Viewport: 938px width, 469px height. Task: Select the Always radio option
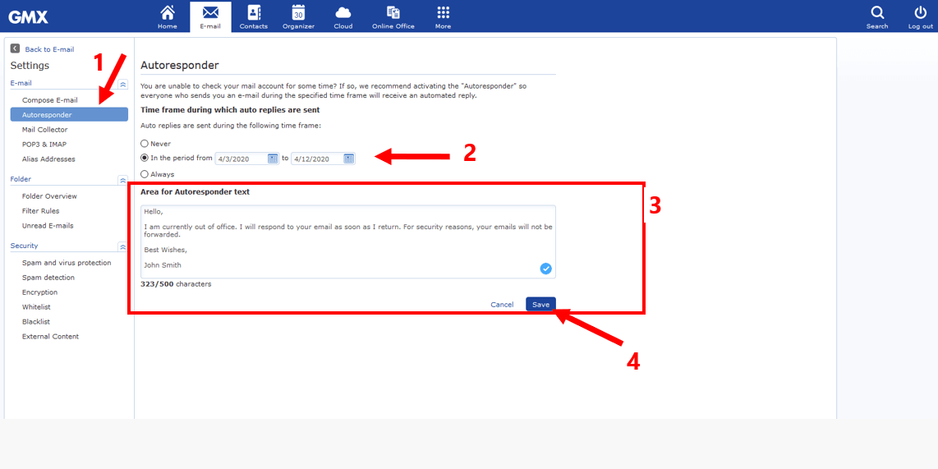tap(145, 174)
